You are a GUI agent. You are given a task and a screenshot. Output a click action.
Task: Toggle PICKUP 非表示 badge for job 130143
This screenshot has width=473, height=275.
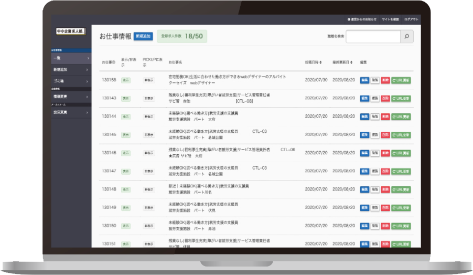149,98
